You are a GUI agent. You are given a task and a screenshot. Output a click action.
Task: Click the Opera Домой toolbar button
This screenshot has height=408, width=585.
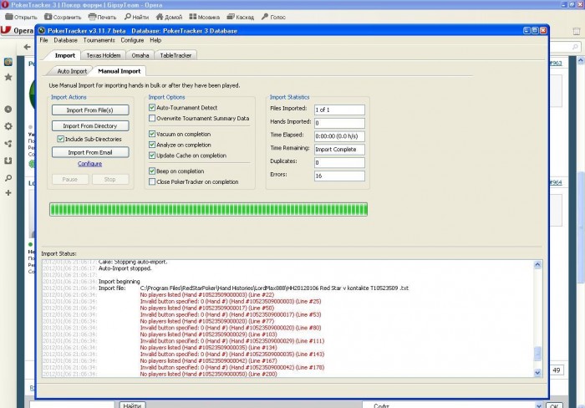169,17
